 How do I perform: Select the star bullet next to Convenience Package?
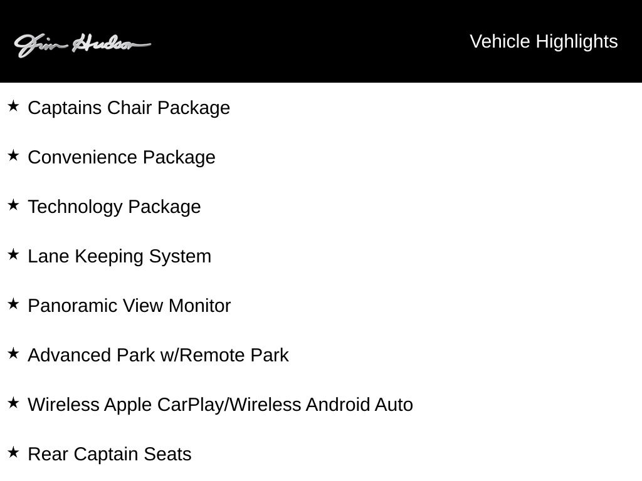point(13,155)
